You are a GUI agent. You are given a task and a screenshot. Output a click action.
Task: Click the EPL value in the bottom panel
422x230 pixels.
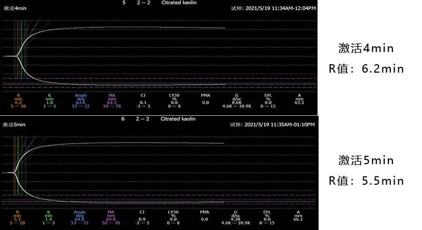click(x=267, y=219)
